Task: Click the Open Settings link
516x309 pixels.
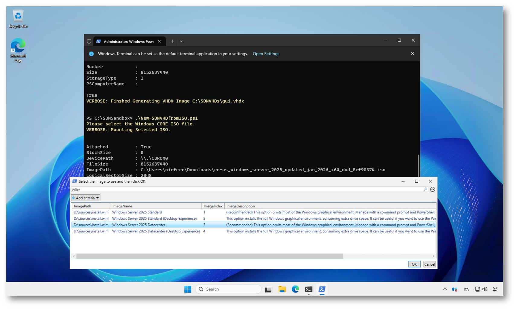Action: pyautogui.click(x=266, y=54)
